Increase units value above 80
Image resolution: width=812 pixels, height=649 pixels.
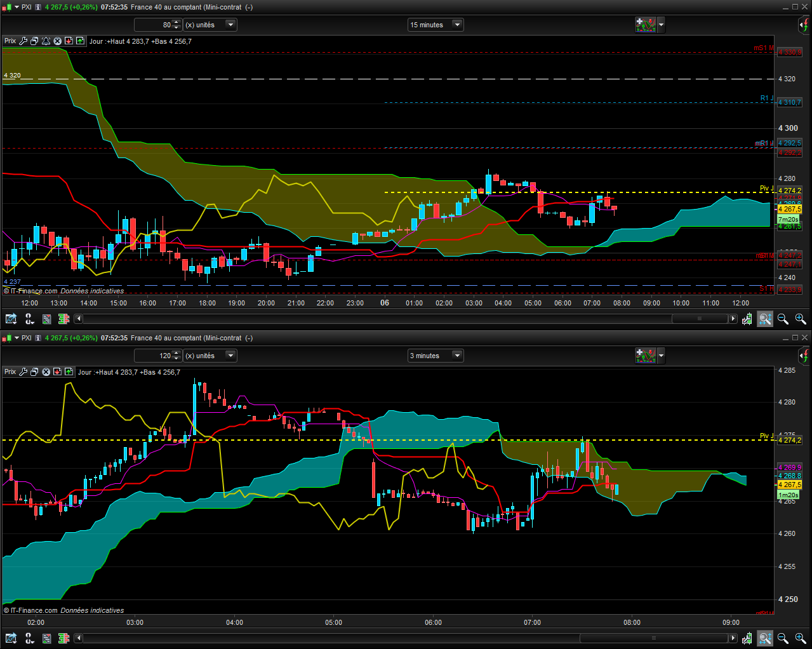(x=176, y=22)
